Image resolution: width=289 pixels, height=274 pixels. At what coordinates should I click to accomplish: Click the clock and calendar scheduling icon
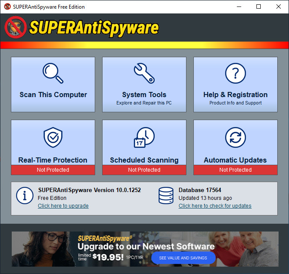click(x=144, y=137)
